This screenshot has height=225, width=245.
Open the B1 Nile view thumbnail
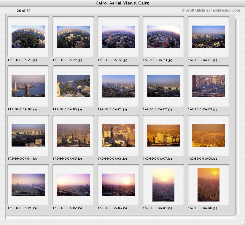[x=209, y=37]
